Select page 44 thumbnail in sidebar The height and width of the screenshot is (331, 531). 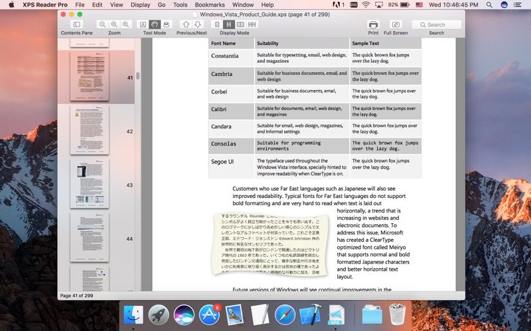pyautogui.click(x=90, y=238)
